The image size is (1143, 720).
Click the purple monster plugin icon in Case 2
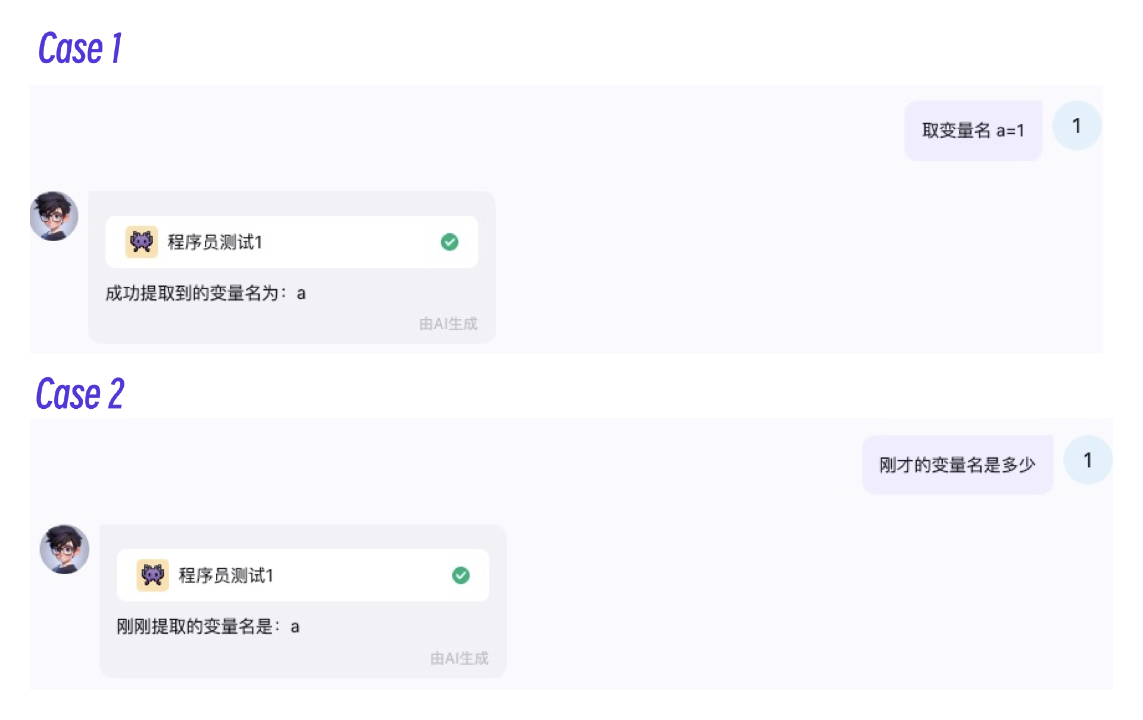(x=152, y=575)
